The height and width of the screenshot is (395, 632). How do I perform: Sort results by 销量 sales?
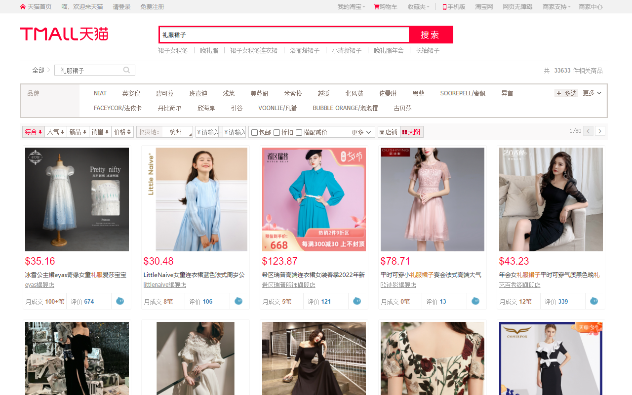[x=100, y=132]
